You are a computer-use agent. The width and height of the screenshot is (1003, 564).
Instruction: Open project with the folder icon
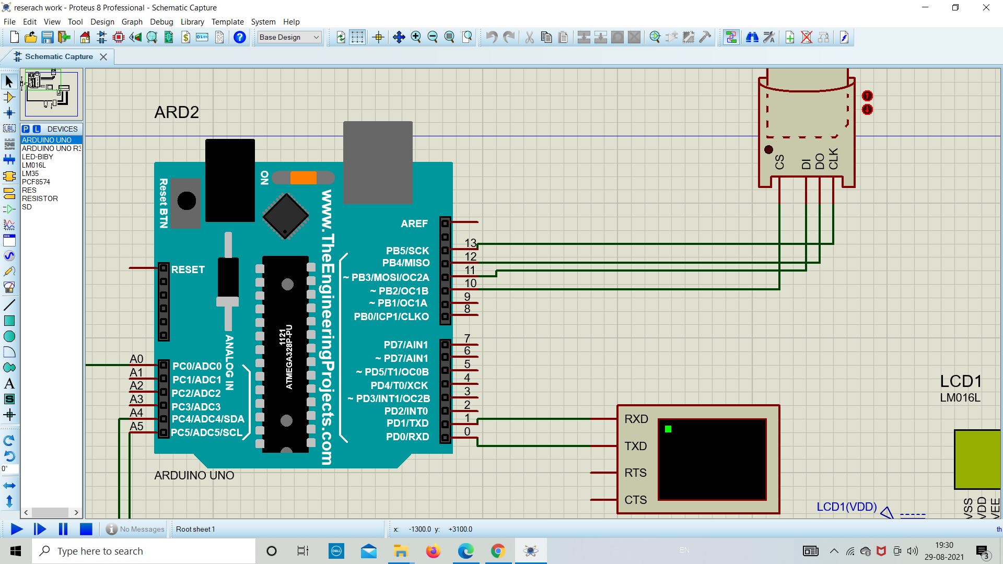pos(31,37)
